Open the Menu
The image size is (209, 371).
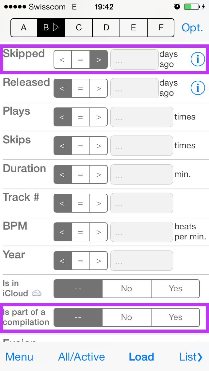19,357
